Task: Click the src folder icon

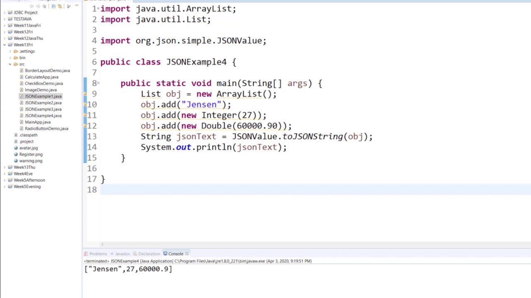Action: click(16, 64)
